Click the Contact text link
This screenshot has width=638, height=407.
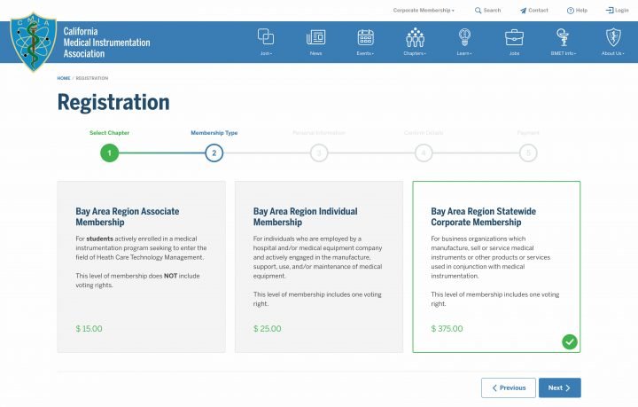point(538,10)
